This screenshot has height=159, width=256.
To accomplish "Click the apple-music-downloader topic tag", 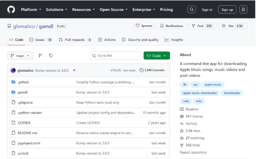I will [200, 93].
